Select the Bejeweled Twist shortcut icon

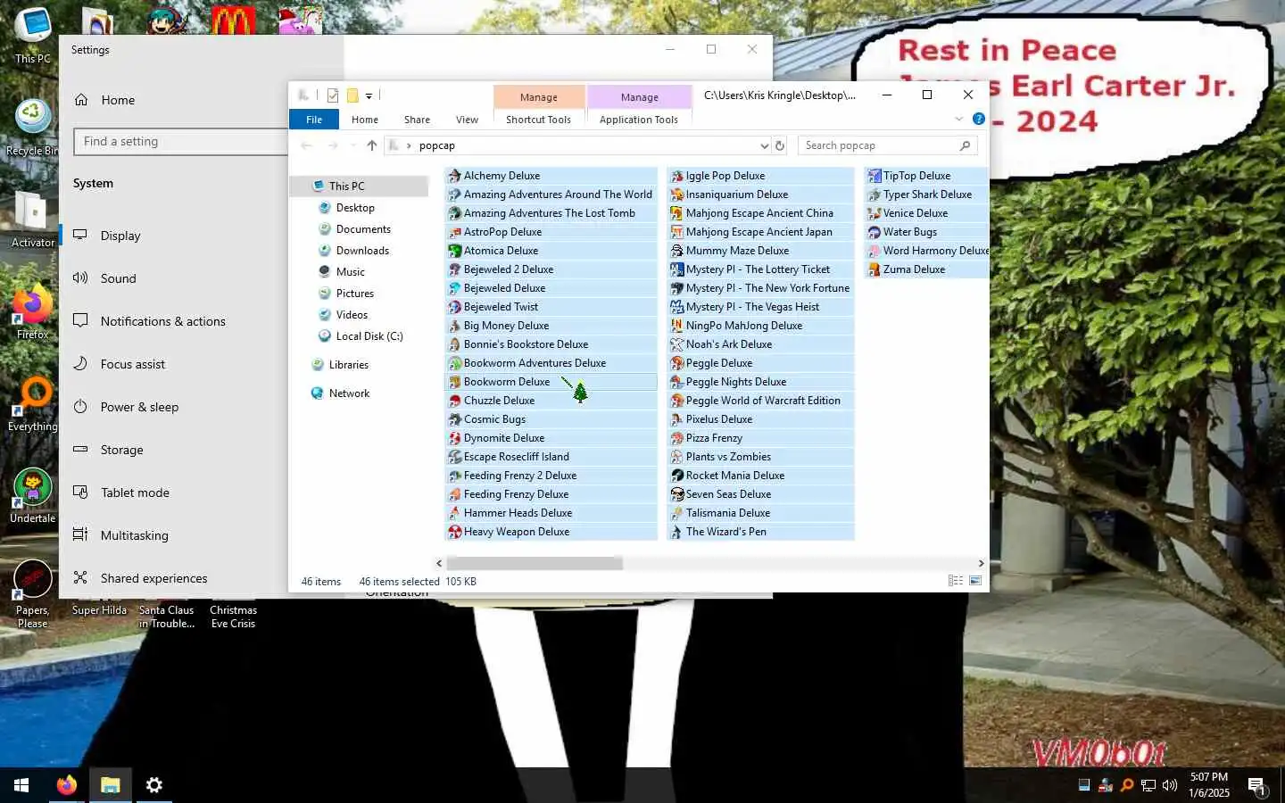coord(455,307)
